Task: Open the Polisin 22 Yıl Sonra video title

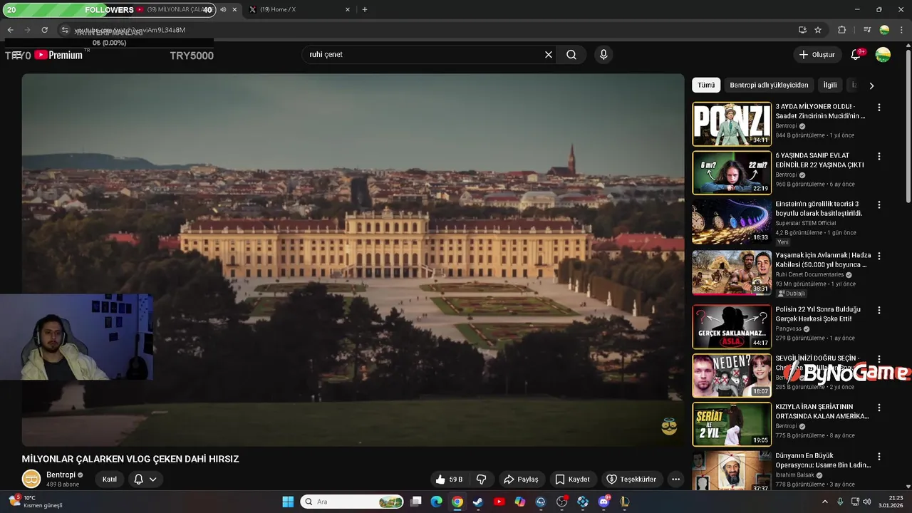Action: (x=818, y=314)
